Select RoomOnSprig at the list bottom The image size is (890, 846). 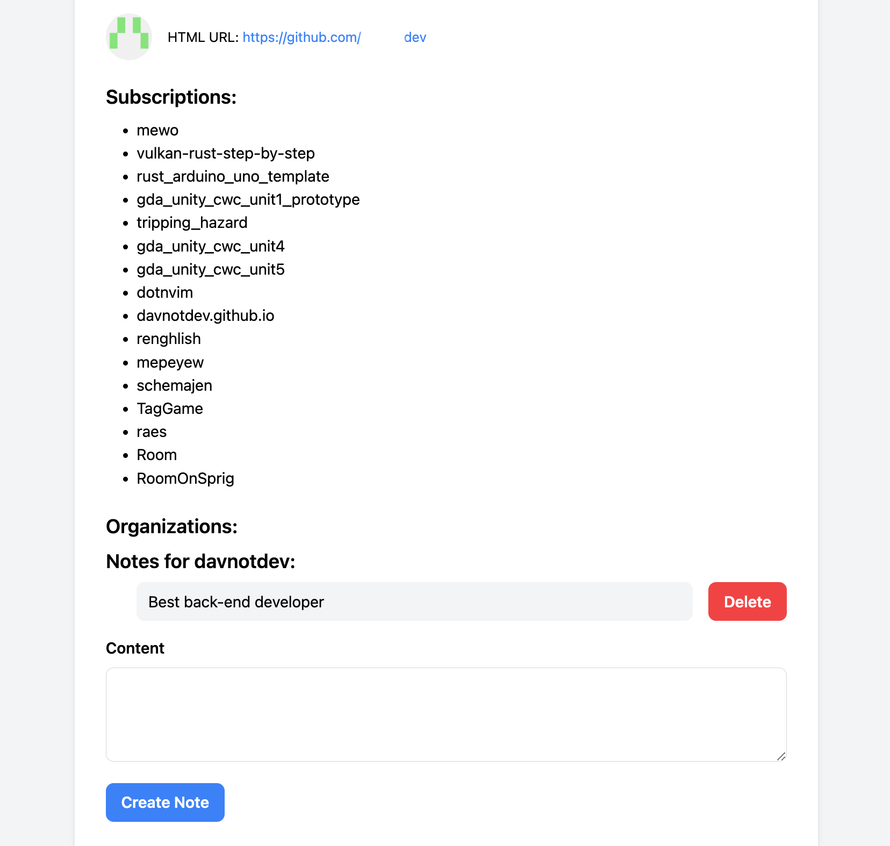tap(185, 478)
